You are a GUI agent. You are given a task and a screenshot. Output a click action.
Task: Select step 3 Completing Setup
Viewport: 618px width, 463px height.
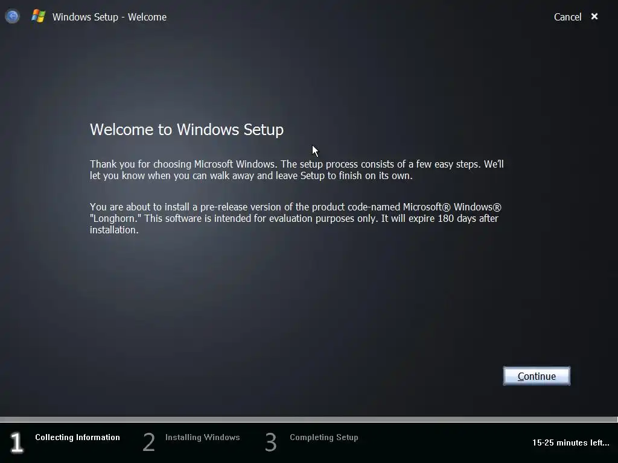[x=312, y=442]
